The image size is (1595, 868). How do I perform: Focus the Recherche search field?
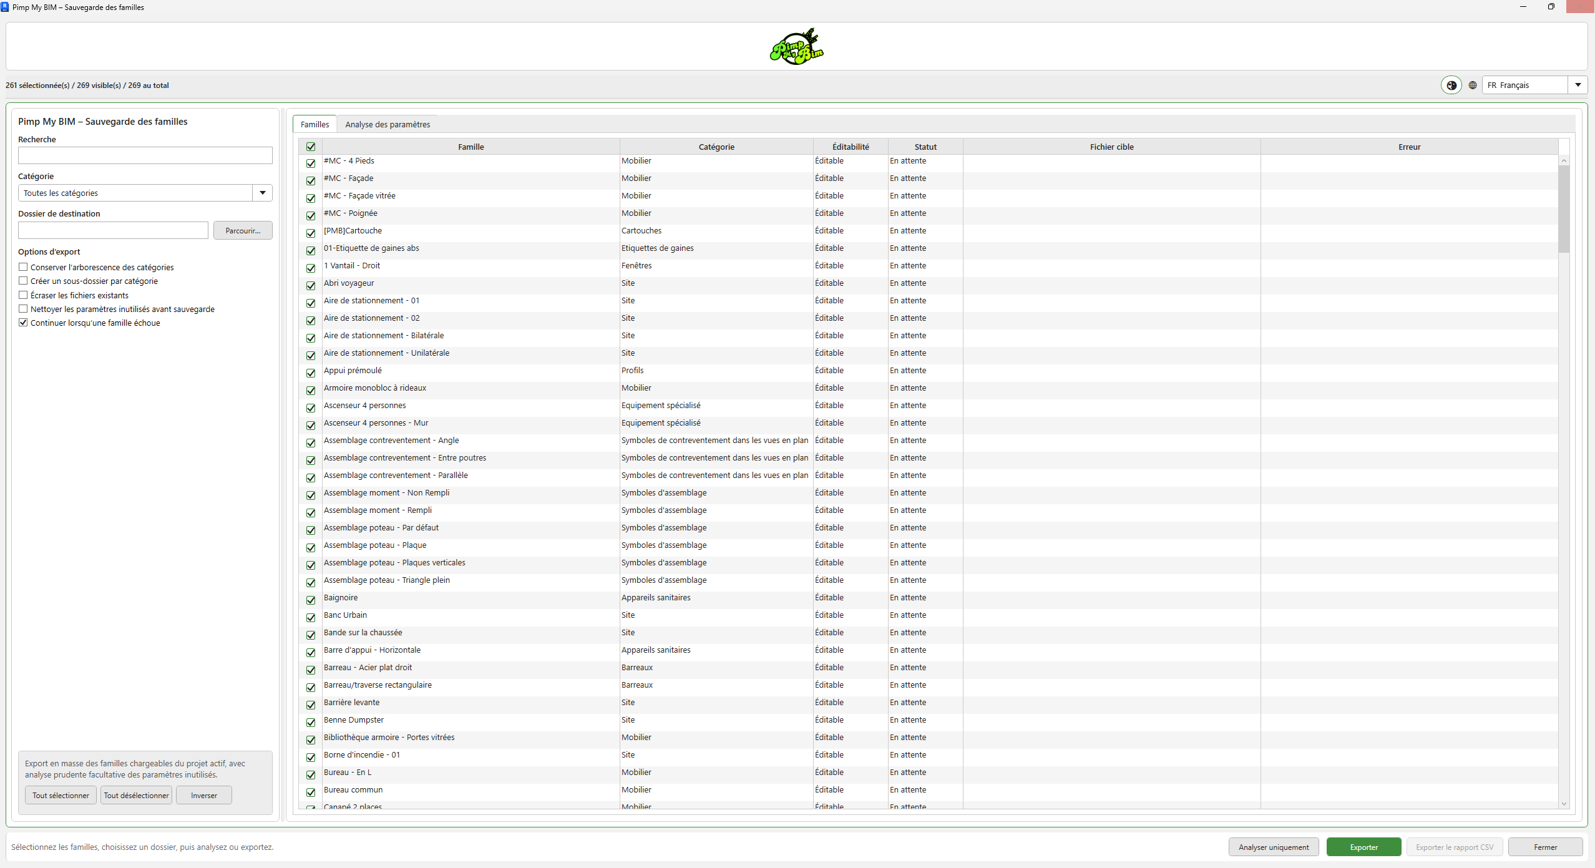[145, 155]
